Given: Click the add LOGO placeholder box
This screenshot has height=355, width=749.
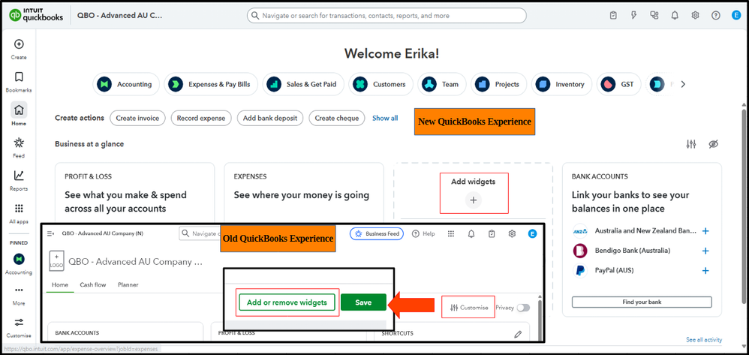Looking at the screenshot, I should [56, 261].
